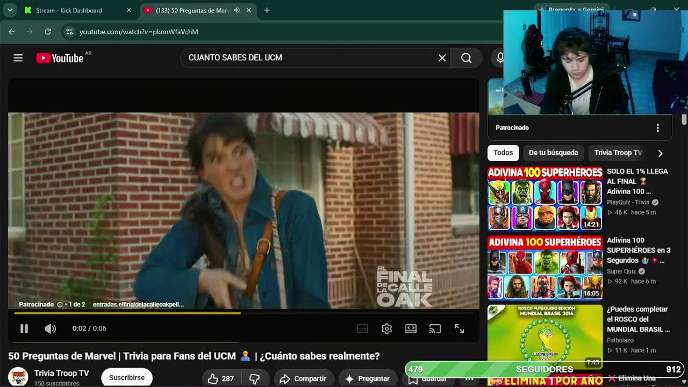Open video ¿Puedes completar el ROSCO
The image size is (688, 387).
[x=638, y=319]
